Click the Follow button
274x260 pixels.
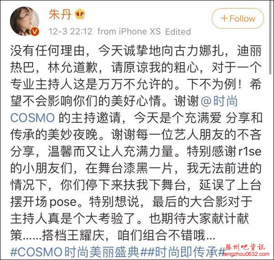(x=238, y=18)
